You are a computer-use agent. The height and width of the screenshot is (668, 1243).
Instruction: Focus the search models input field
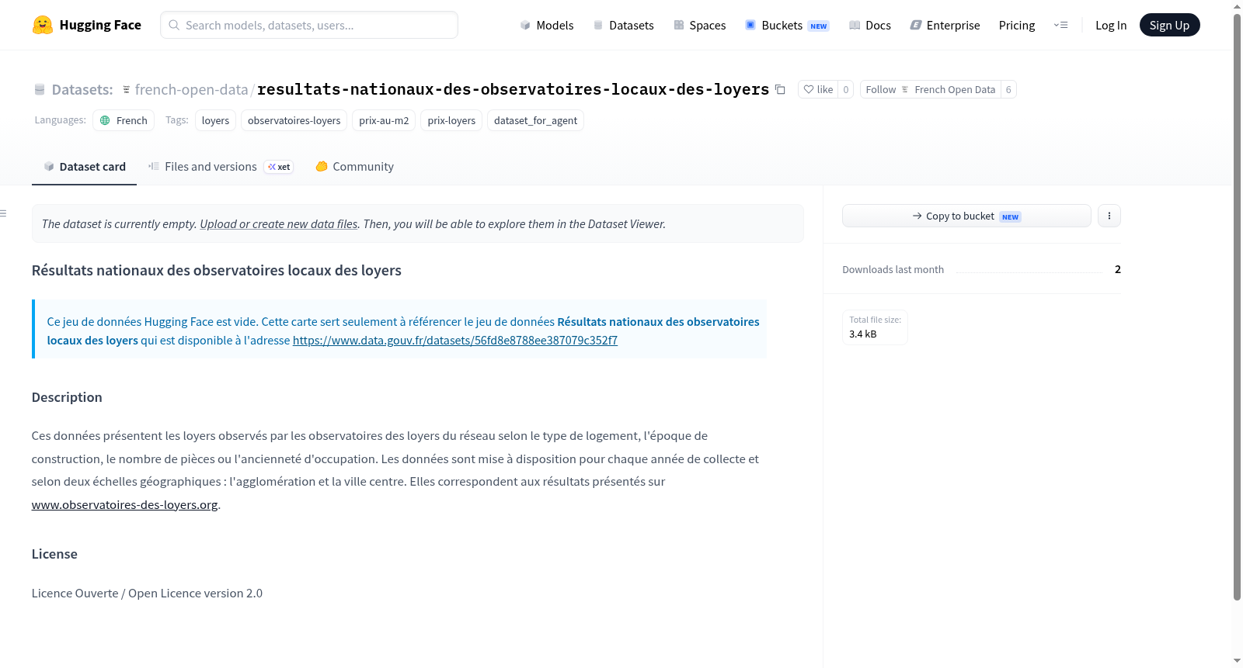309,25
